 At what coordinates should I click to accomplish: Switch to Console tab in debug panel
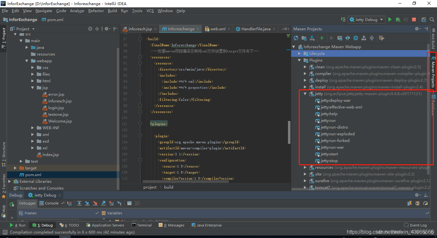click(x=52, y=203)
